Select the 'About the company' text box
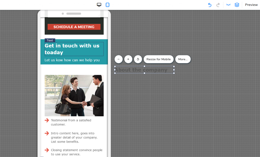260x157 pixels. coord(144,70)
